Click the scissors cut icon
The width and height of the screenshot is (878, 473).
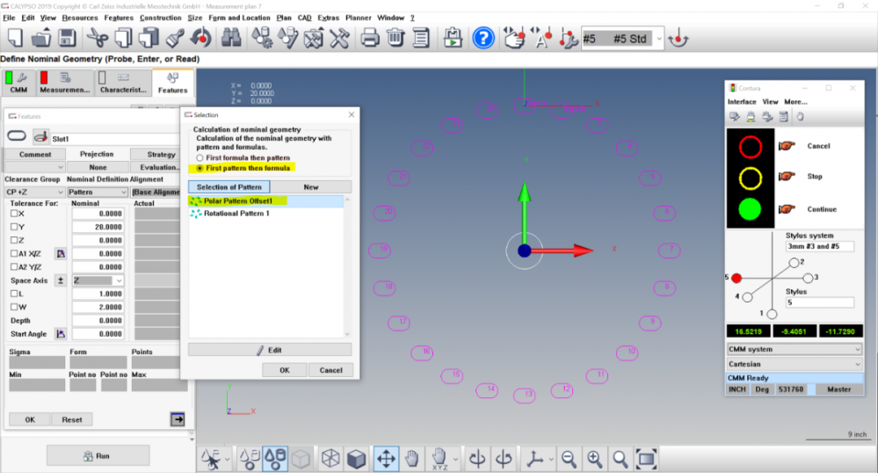point(97,38)
